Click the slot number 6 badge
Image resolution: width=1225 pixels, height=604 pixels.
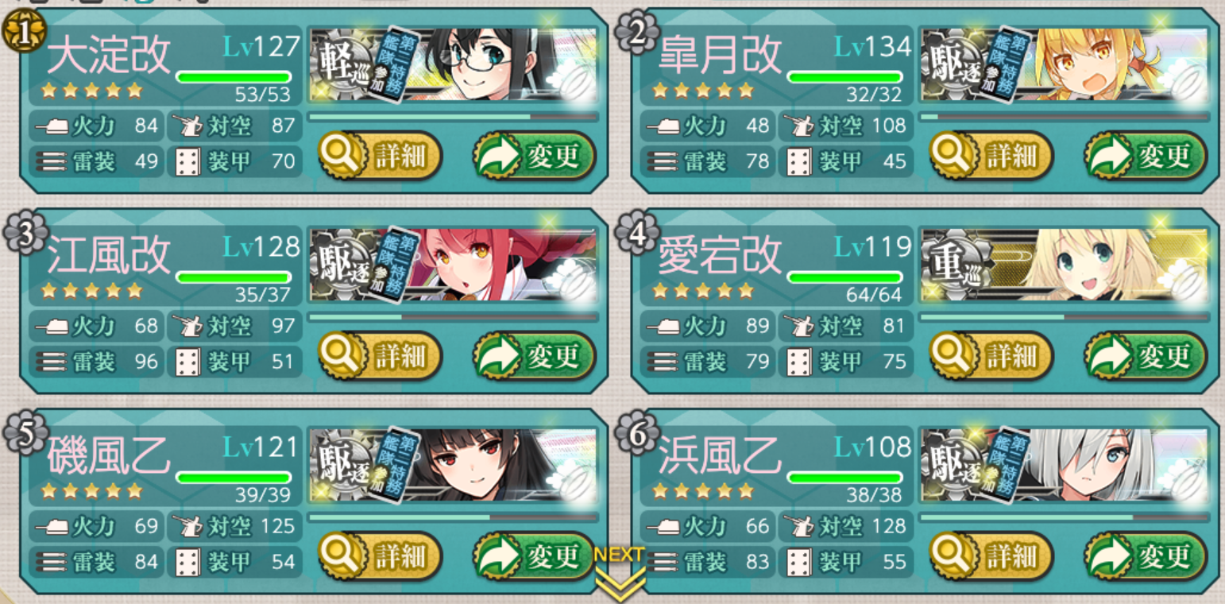coord(637,435)
